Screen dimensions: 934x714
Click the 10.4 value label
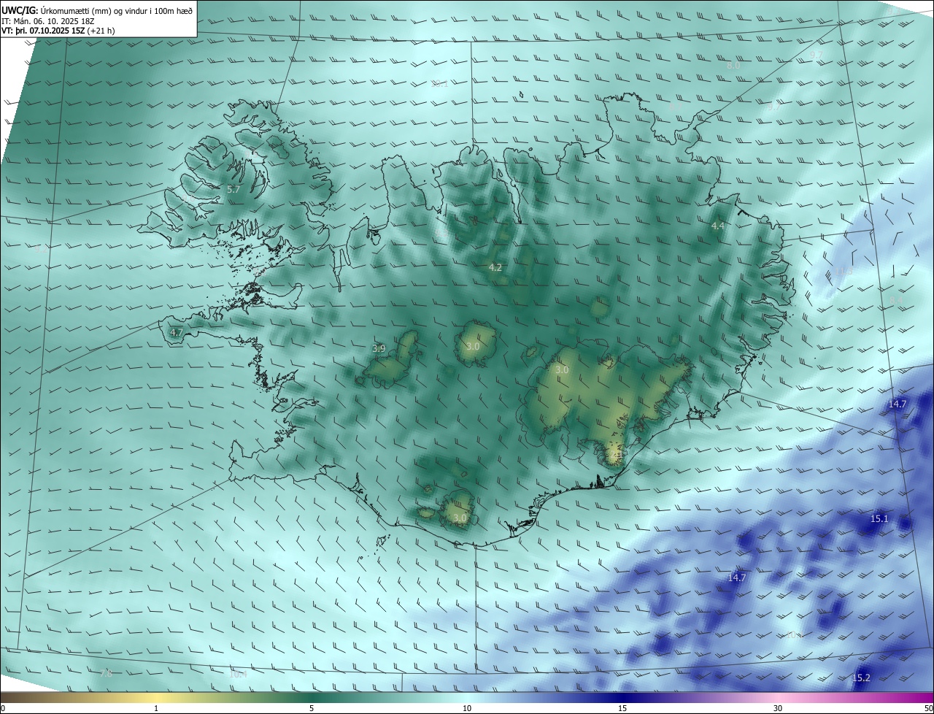pos(239,674)
